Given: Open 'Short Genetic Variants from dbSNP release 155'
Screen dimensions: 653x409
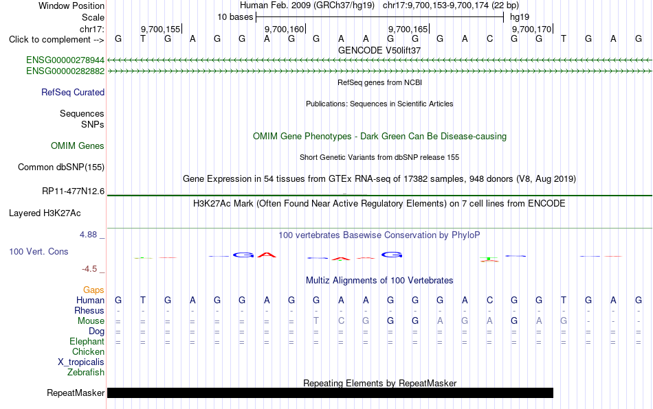Looking at the screenshot, I should click(x=379, y=157).
